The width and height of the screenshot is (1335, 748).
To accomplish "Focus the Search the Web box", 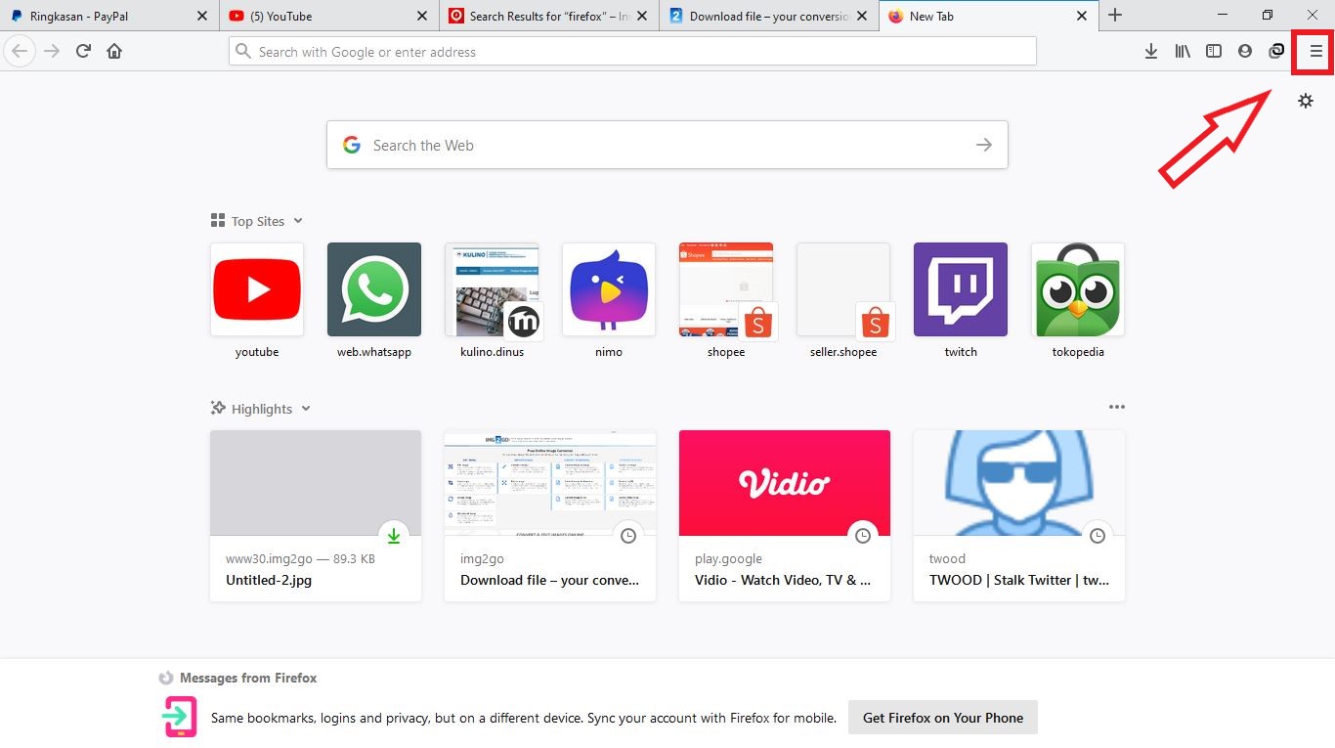I will (667, 145).
